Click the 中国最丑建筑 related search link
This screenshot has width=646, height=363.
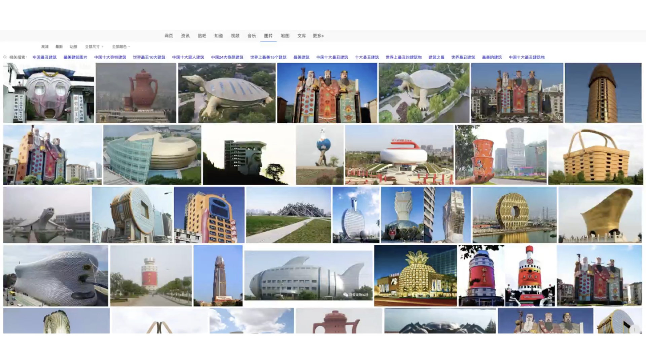click(44, 57)
